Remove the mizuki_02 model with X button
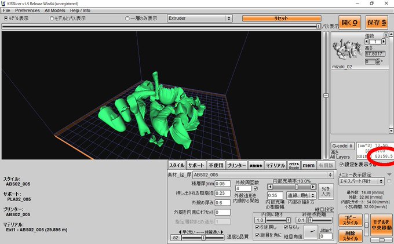Viewport: 394px width, 244px height. [386, 35]
